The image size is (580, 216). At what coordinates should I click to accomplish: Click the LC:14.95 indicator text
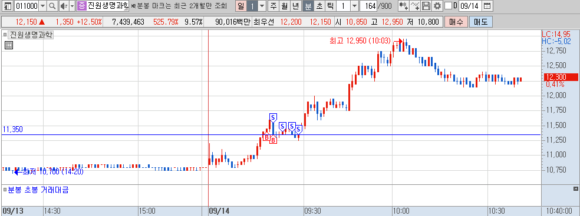pyautogui.click(x=556, y=34)
